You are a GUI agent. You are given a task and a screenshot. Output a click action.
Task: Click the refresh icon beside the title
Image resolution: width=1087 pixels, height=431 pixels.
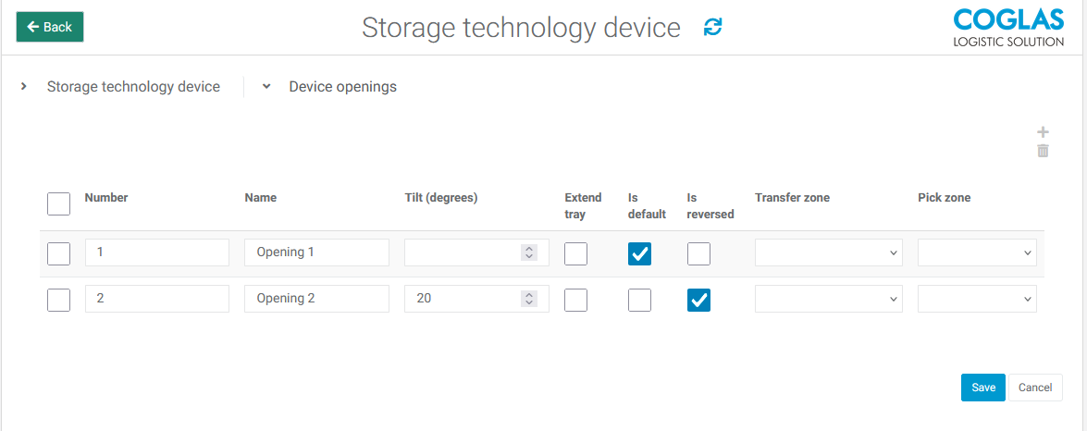pyautogui.click(x=712, y=28)
